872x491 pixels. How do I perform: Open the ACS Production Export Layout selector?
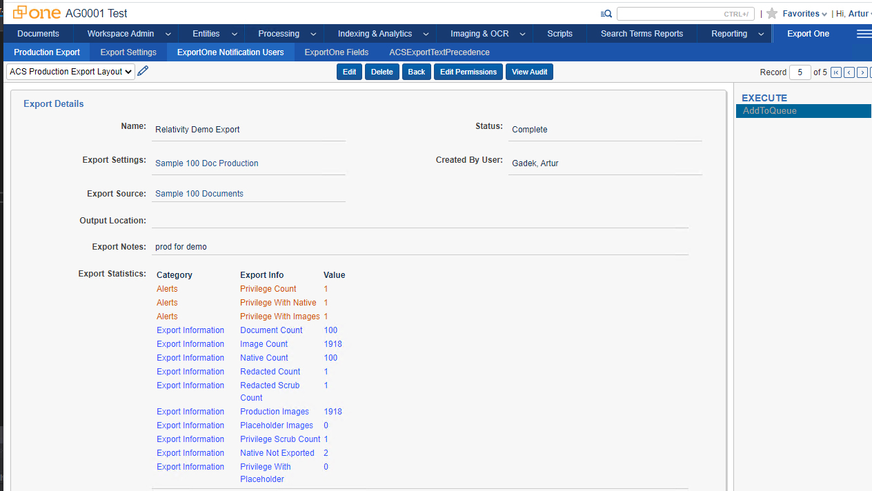pyautogui.click(x=69, y=71)
